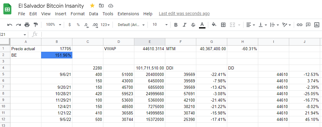Select column E header
Image resolution: width=322 pixels, height=127 pixels.
pos(150,42)
